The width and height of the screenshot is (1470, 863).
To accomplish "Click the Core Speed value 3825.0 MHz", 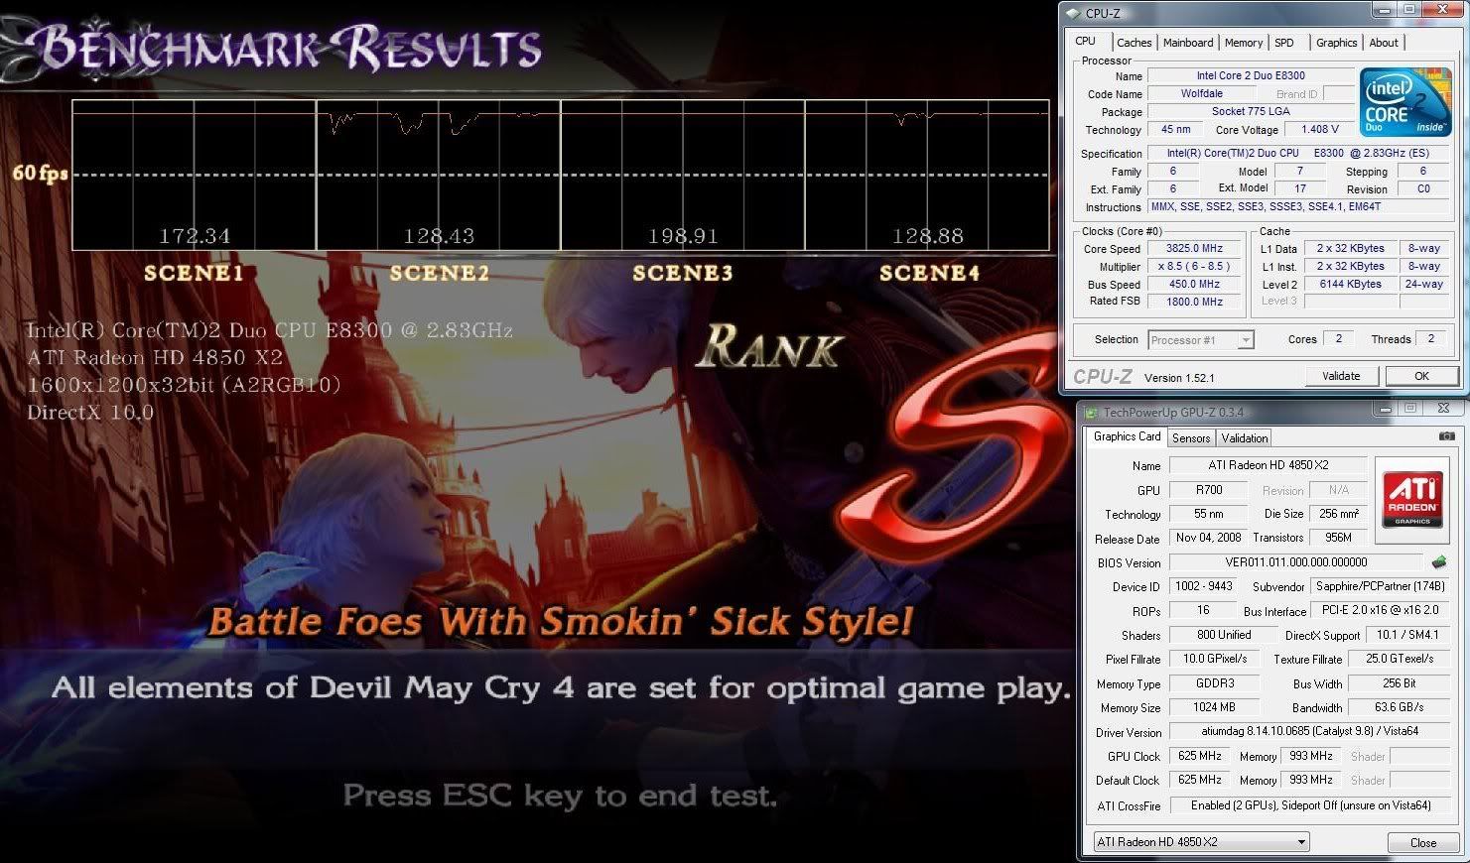I will (x=1194, y=249).
